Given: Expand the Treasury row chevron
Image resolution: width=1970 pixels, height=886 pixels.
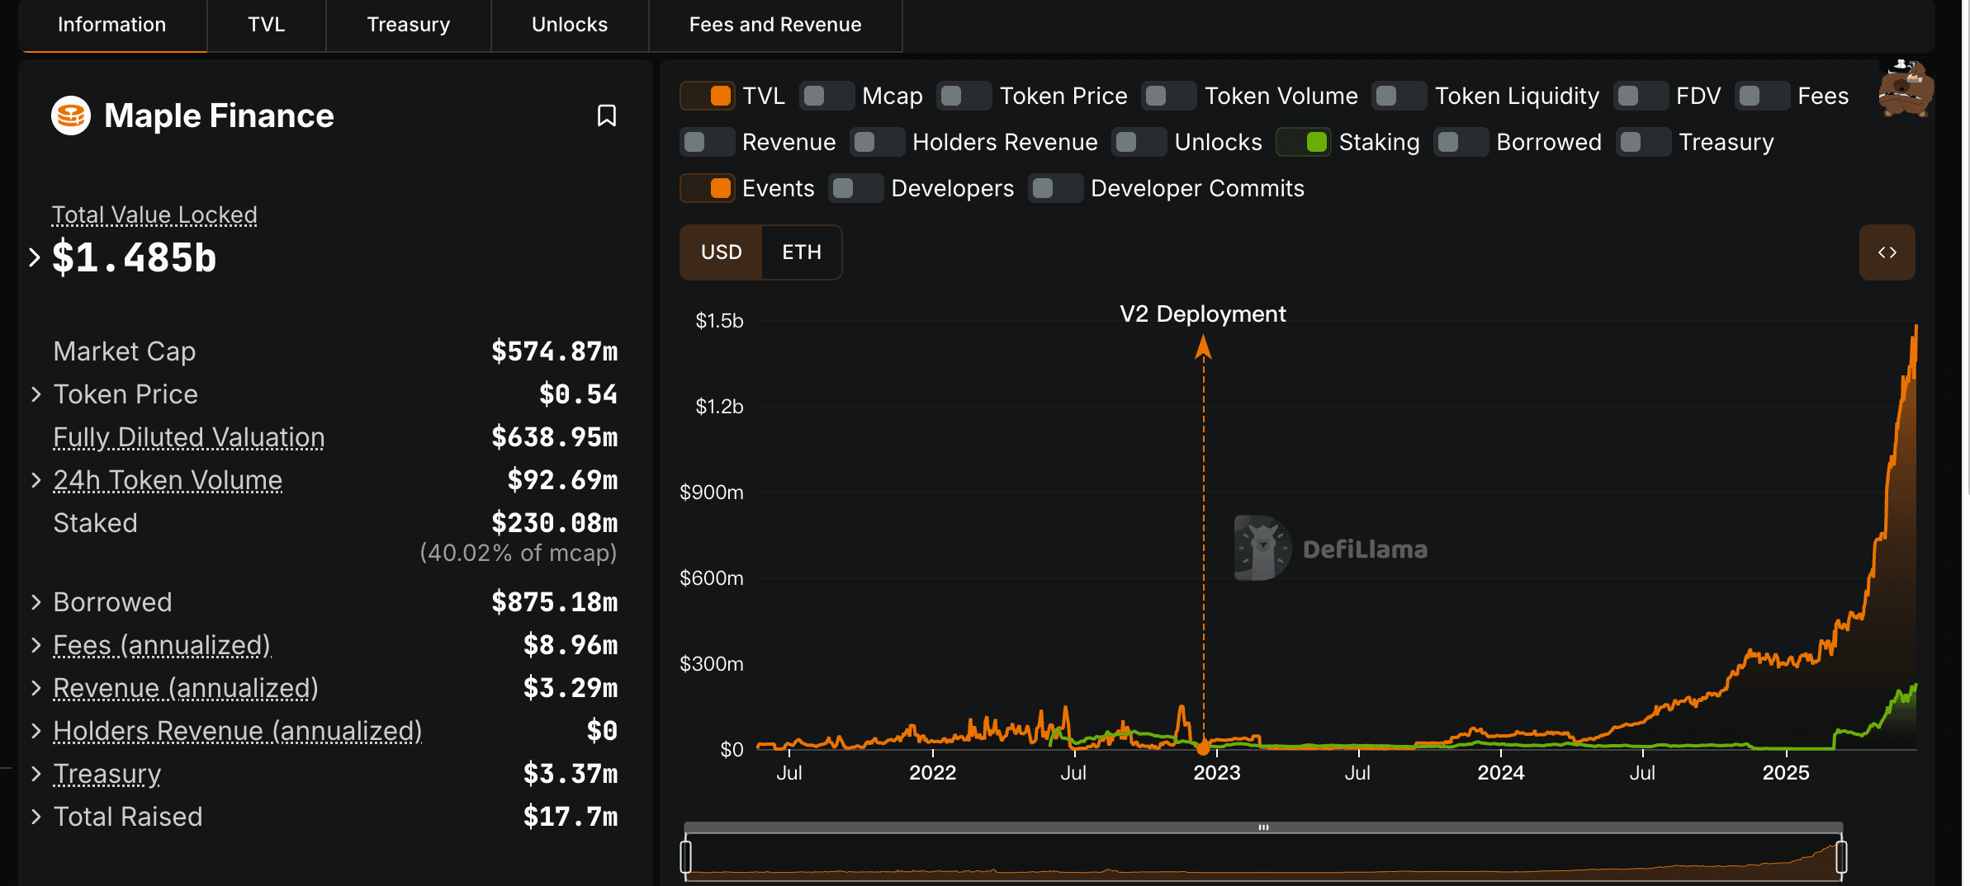Looking at the screenshot, I should (36, 774).
